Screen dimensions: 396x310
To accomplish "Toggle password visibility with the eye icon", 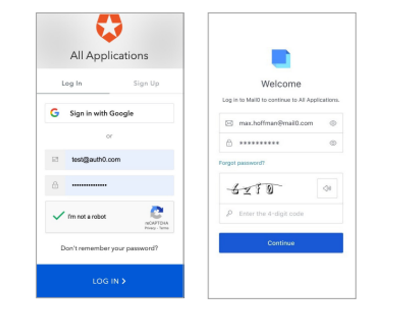I will click(x=333, y=143).
